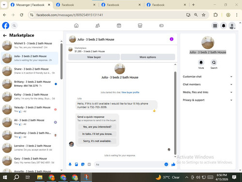Click the browser zoom magnifier icon
Viewport: 242px width, 182px height.
(x=196, y=15)
